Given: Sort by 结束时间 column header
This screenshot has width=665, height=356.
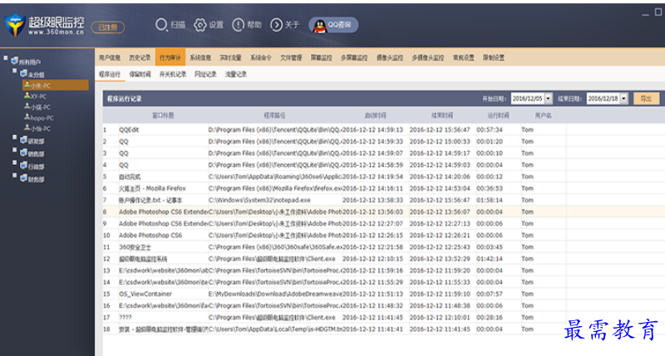Looking at the screenshot, I should click(442, 115).
